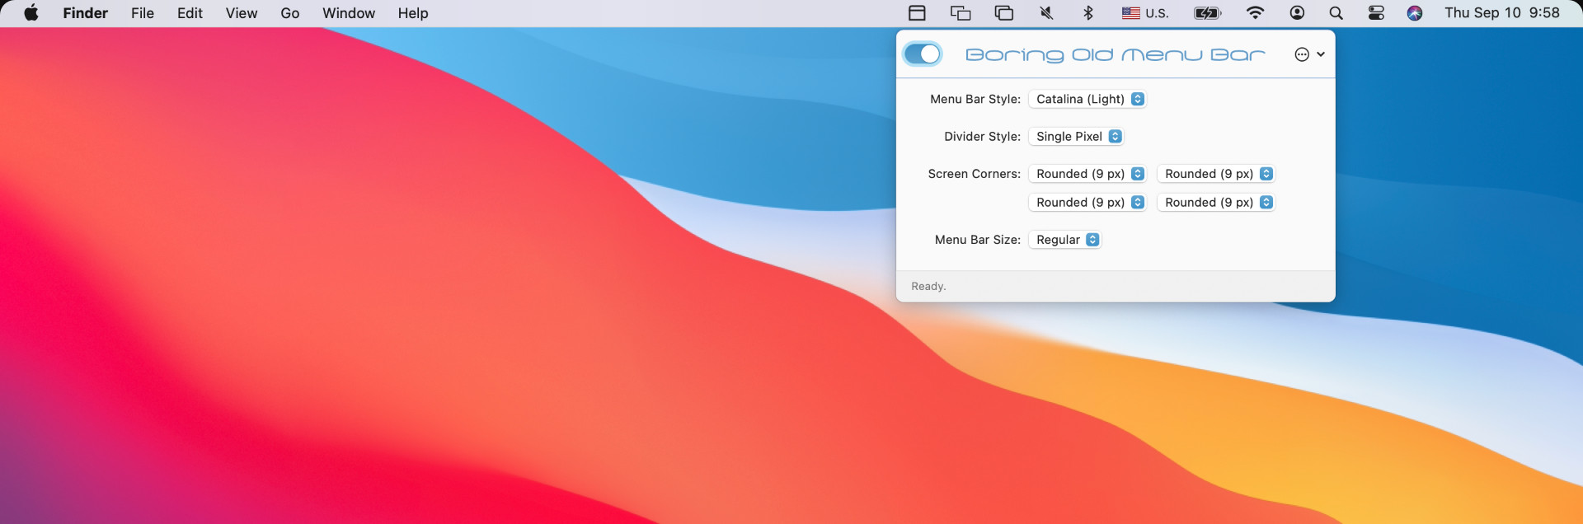Click the Boring Old Menu Bar status icon
The image size is (1583, 524).
pyautogui.click(x=917, y=13)
